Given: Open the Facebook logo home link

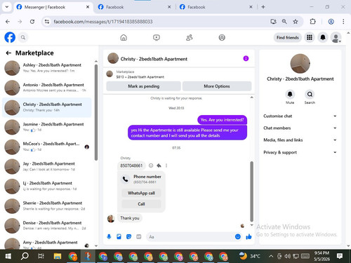Looking at the screenshot, I should pyautogui.click(x=10, y=37).
